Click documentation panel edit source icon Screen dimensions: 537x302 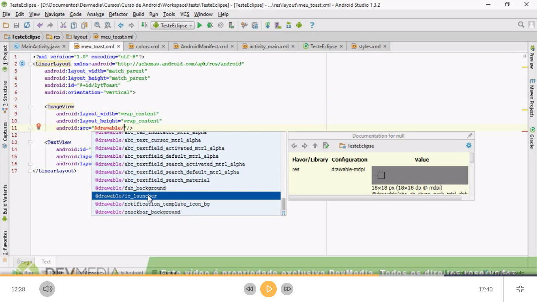[x=326, y=146]
